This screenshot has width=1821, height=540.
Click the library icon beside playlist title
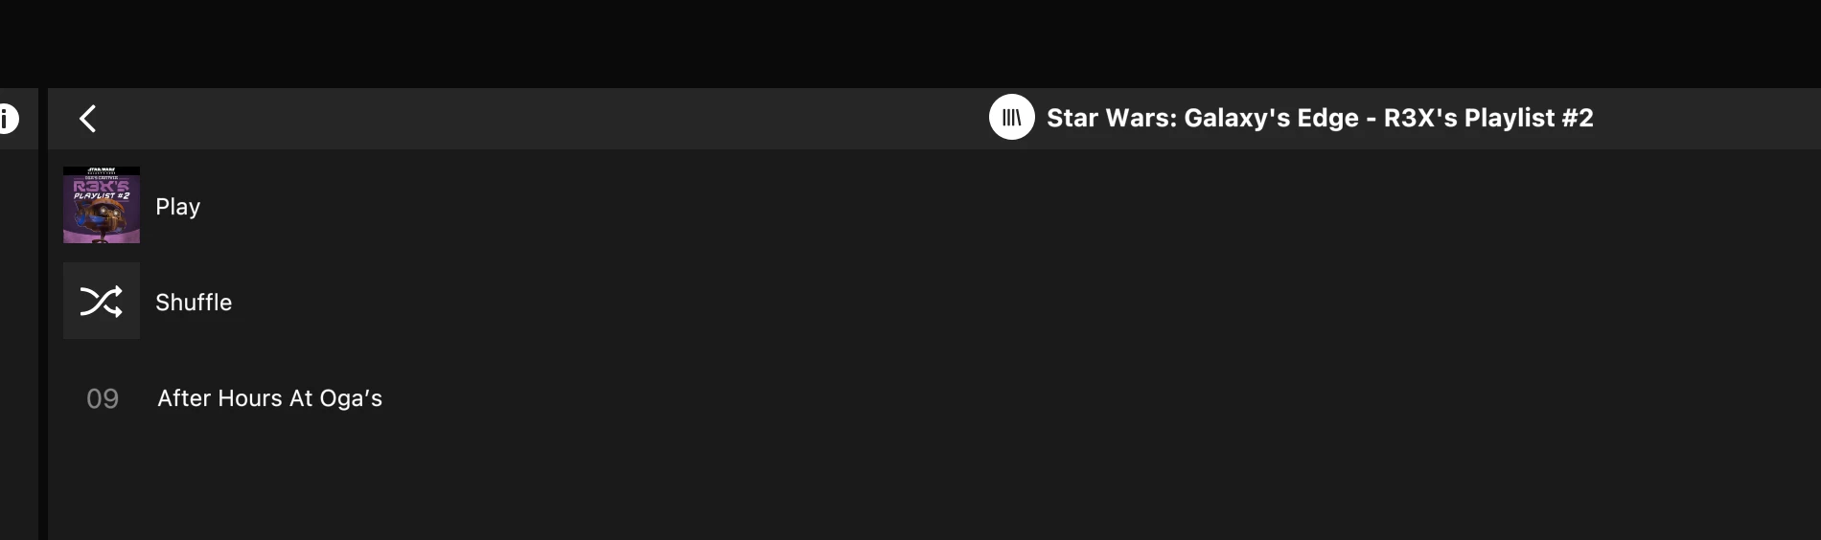tap(1011, 118)
